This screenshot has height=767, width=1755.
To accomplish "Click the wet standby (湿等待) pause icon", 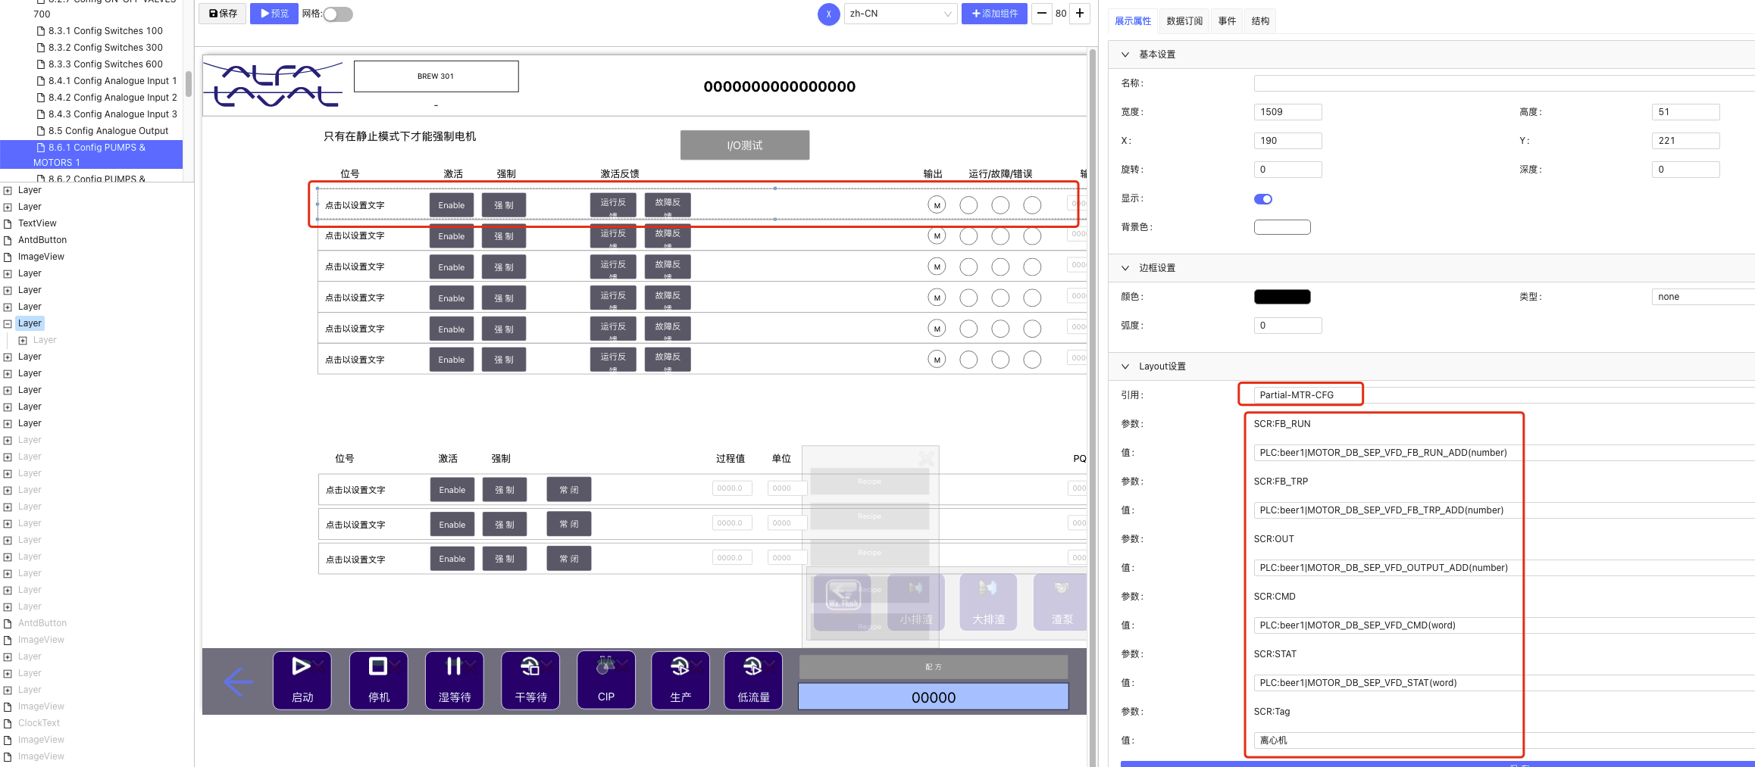I will click(454, 679).
